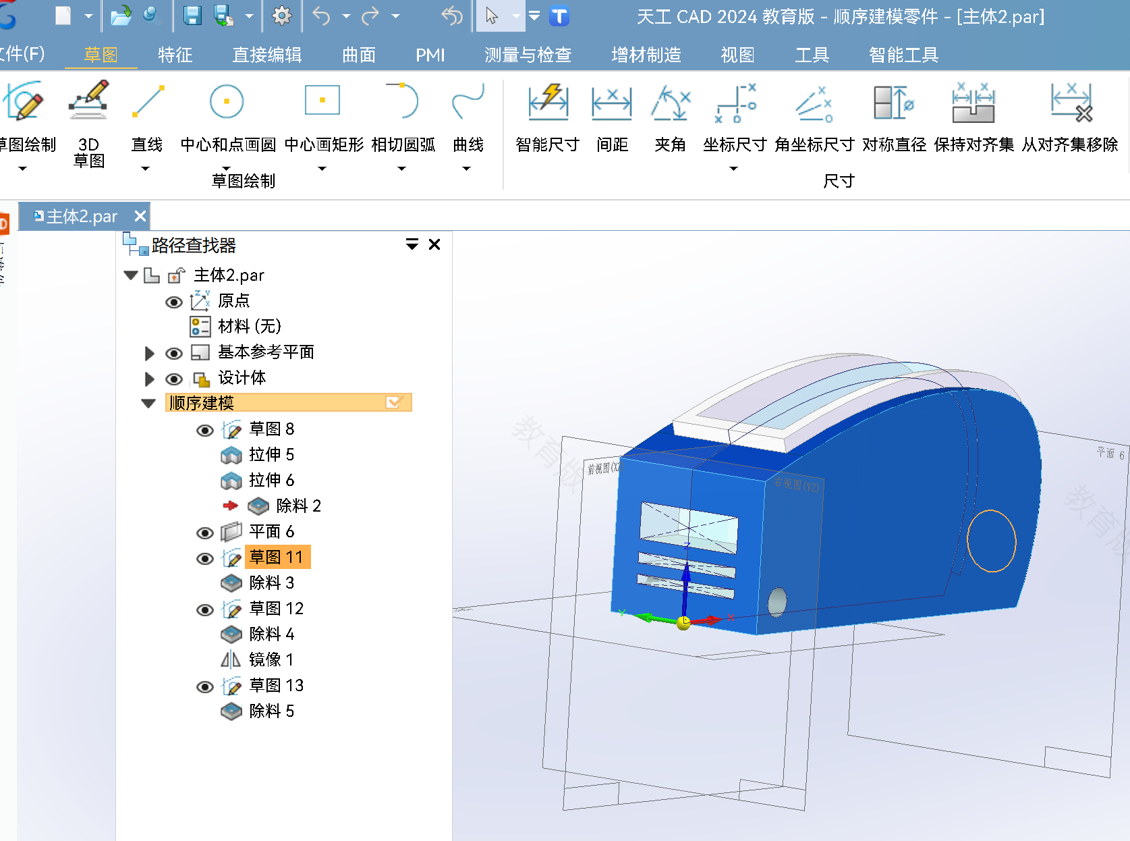Save the document with the floppy icon

(x=193, y=16)
